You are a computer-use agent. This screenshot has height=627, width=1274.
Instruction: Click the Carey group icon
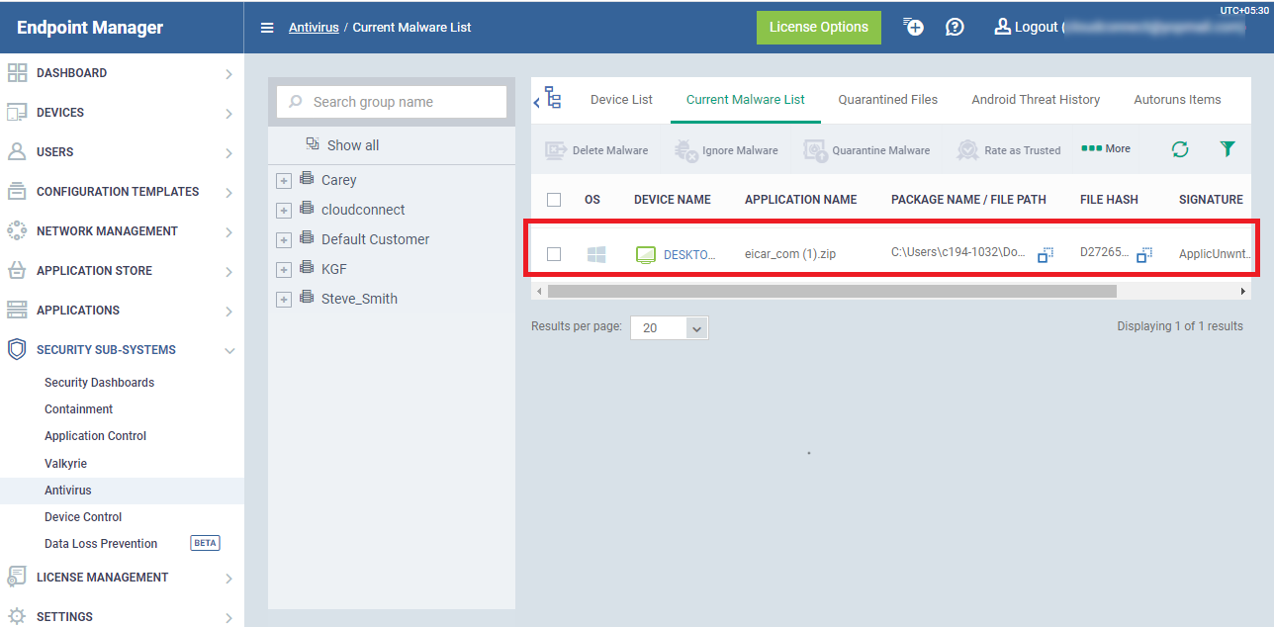pos(307,179)
